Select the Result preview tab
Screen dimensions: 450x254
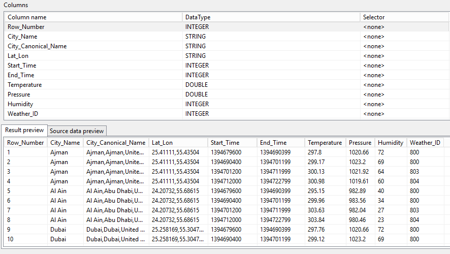24,130
